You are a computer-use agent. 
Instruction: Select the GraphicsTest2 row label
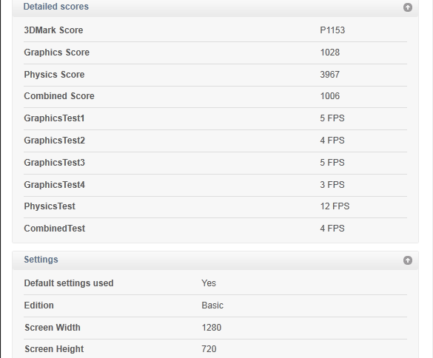[x=54, y=141]
